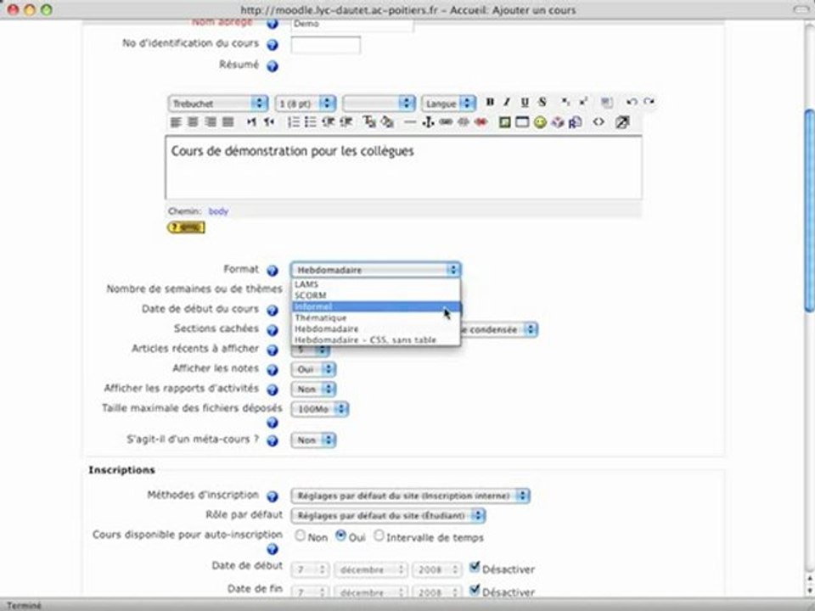Open help for méta-cours question
The height and width of the screenshot is (611, 815).
click(273, 441)
